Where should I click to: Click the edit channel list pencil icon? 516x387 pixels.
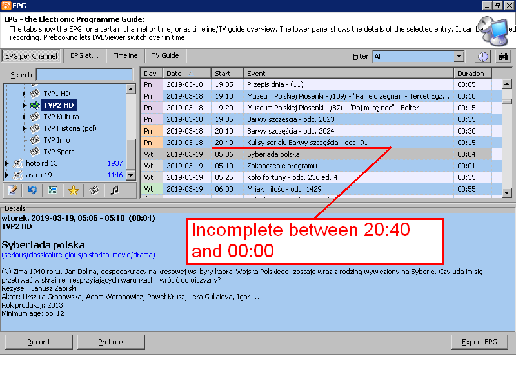coord(12,190)
